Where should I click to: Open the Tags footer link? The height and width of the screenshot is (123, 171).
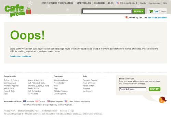click(x=71, y=111)
